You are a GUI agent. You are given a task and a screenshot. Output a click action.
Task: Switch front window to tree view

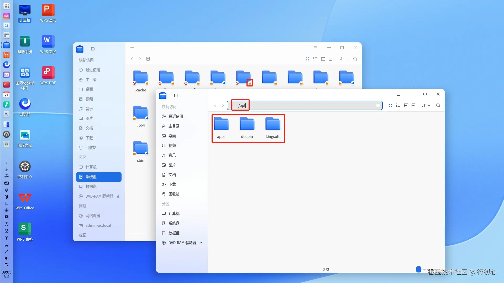pyautogui.click(x=406, y=105)
